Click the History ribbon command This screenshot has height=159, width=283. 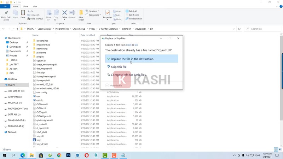(118, 19)
